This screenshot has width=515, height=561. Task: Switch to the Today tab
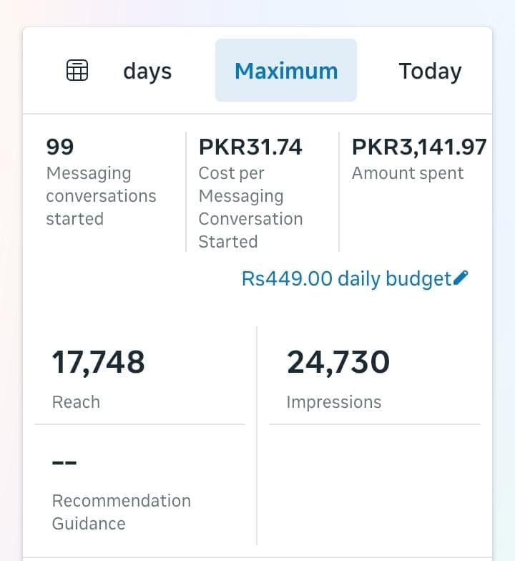tap(430, 71)
